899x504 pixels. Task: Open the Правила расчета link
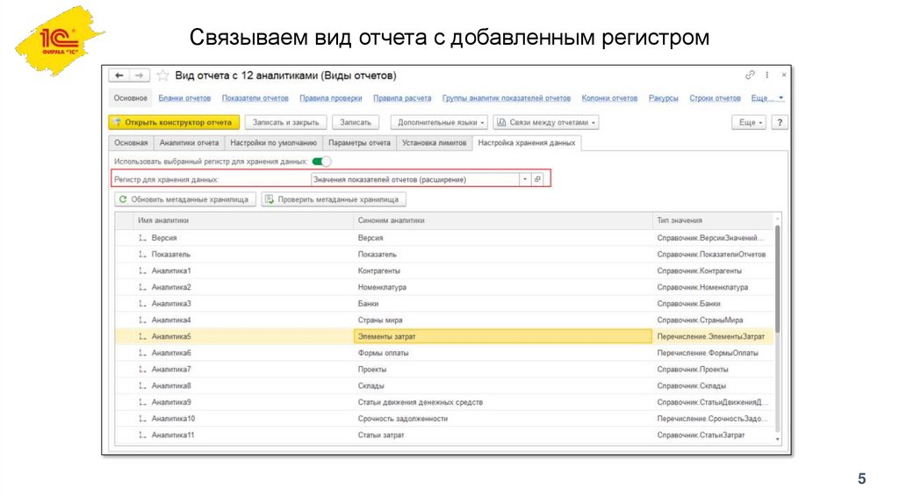402,98
